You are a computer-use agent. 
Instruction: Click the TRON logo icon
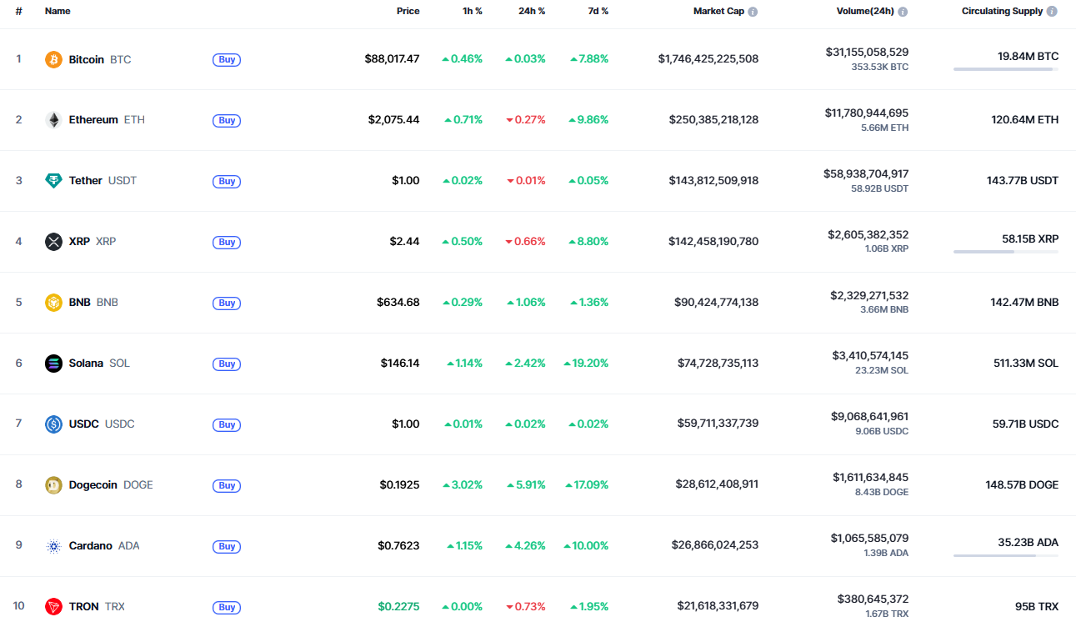pyautogui.click(x=53, y=607)
